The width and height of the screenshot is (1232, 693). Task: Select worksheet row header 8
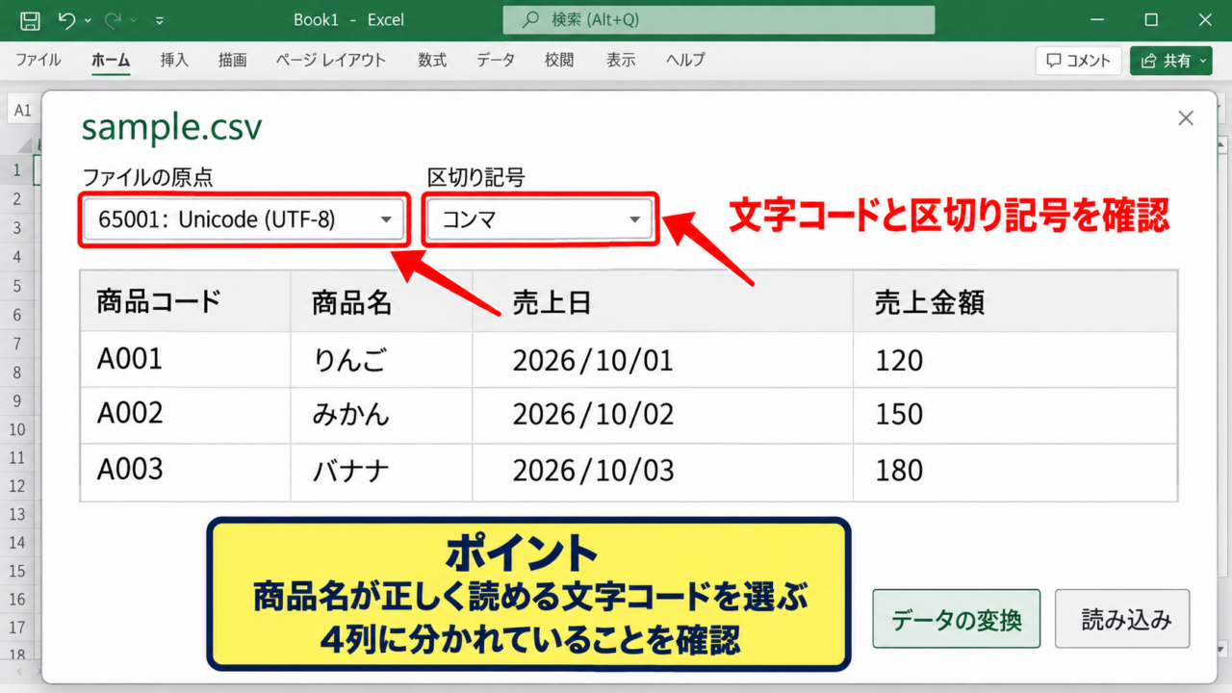16,372
